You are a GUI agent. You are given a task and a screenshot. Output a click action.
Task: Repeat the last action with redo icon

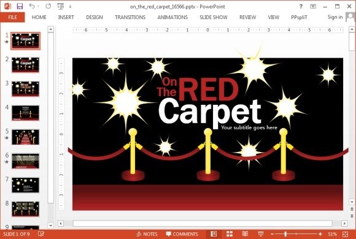(48, 6)
